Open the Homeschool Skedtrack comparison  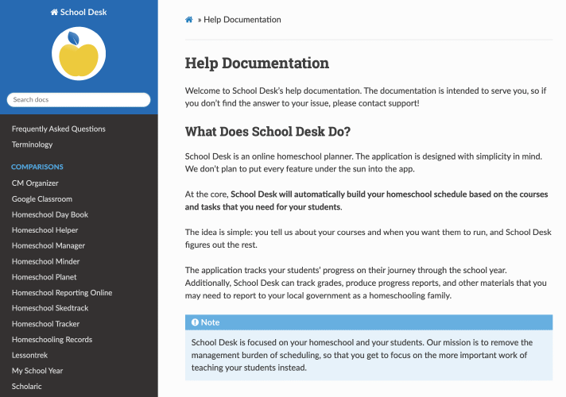coord(50,308)
